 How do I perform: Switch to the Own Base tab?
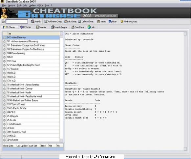pyautogui.click(x=77, y=27)
